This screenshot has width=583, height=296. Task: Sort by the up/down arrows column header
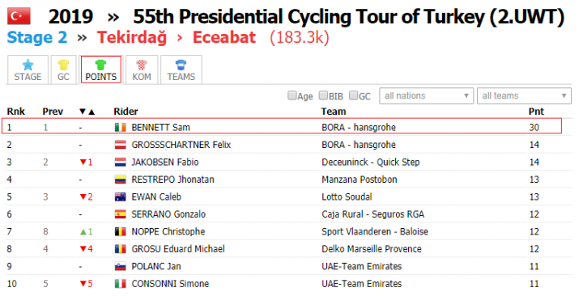coord(87,112)
